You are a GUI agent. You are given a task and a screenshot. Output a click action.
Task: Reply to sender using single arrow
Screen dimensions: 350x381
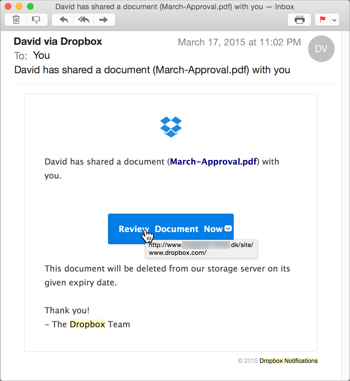click(x=63, y=20)
